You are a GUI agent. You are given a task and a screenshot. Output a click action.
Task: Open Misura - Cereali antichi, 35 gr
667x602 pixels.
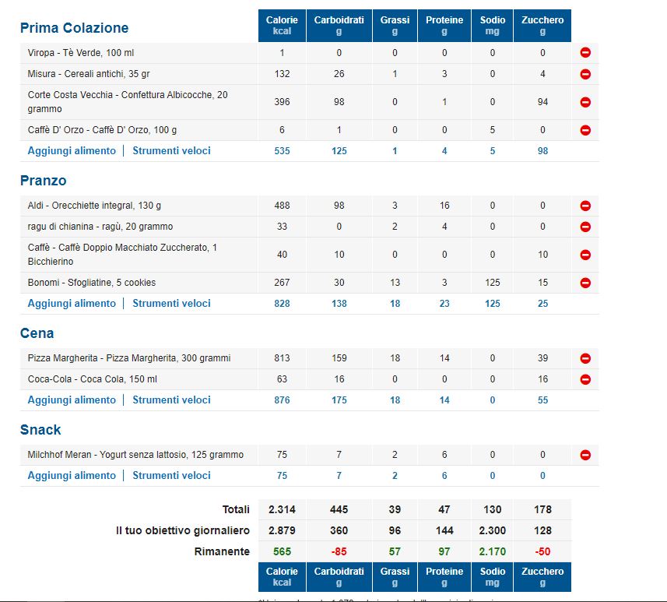pos(89,74)
